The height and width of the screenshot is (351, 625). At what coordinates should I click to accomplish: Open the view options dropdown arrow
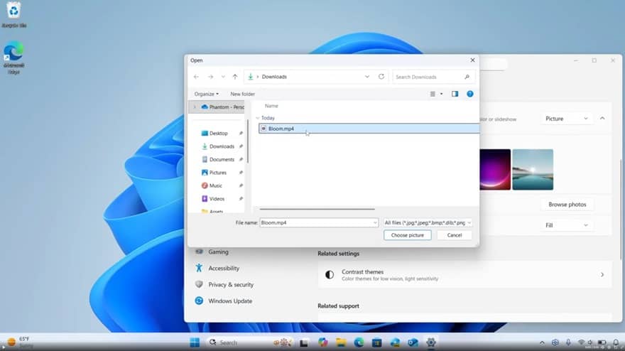coord(441,94)
